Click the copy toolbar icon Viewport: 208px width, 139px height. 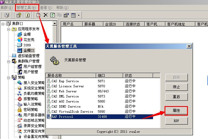[59, 15]
